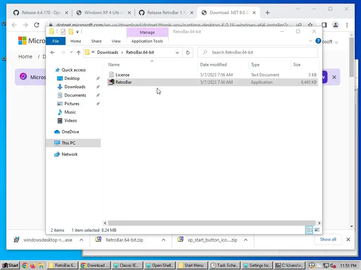Sort by Date modified column header
The image size is (361, 270).
coord(213,65)
